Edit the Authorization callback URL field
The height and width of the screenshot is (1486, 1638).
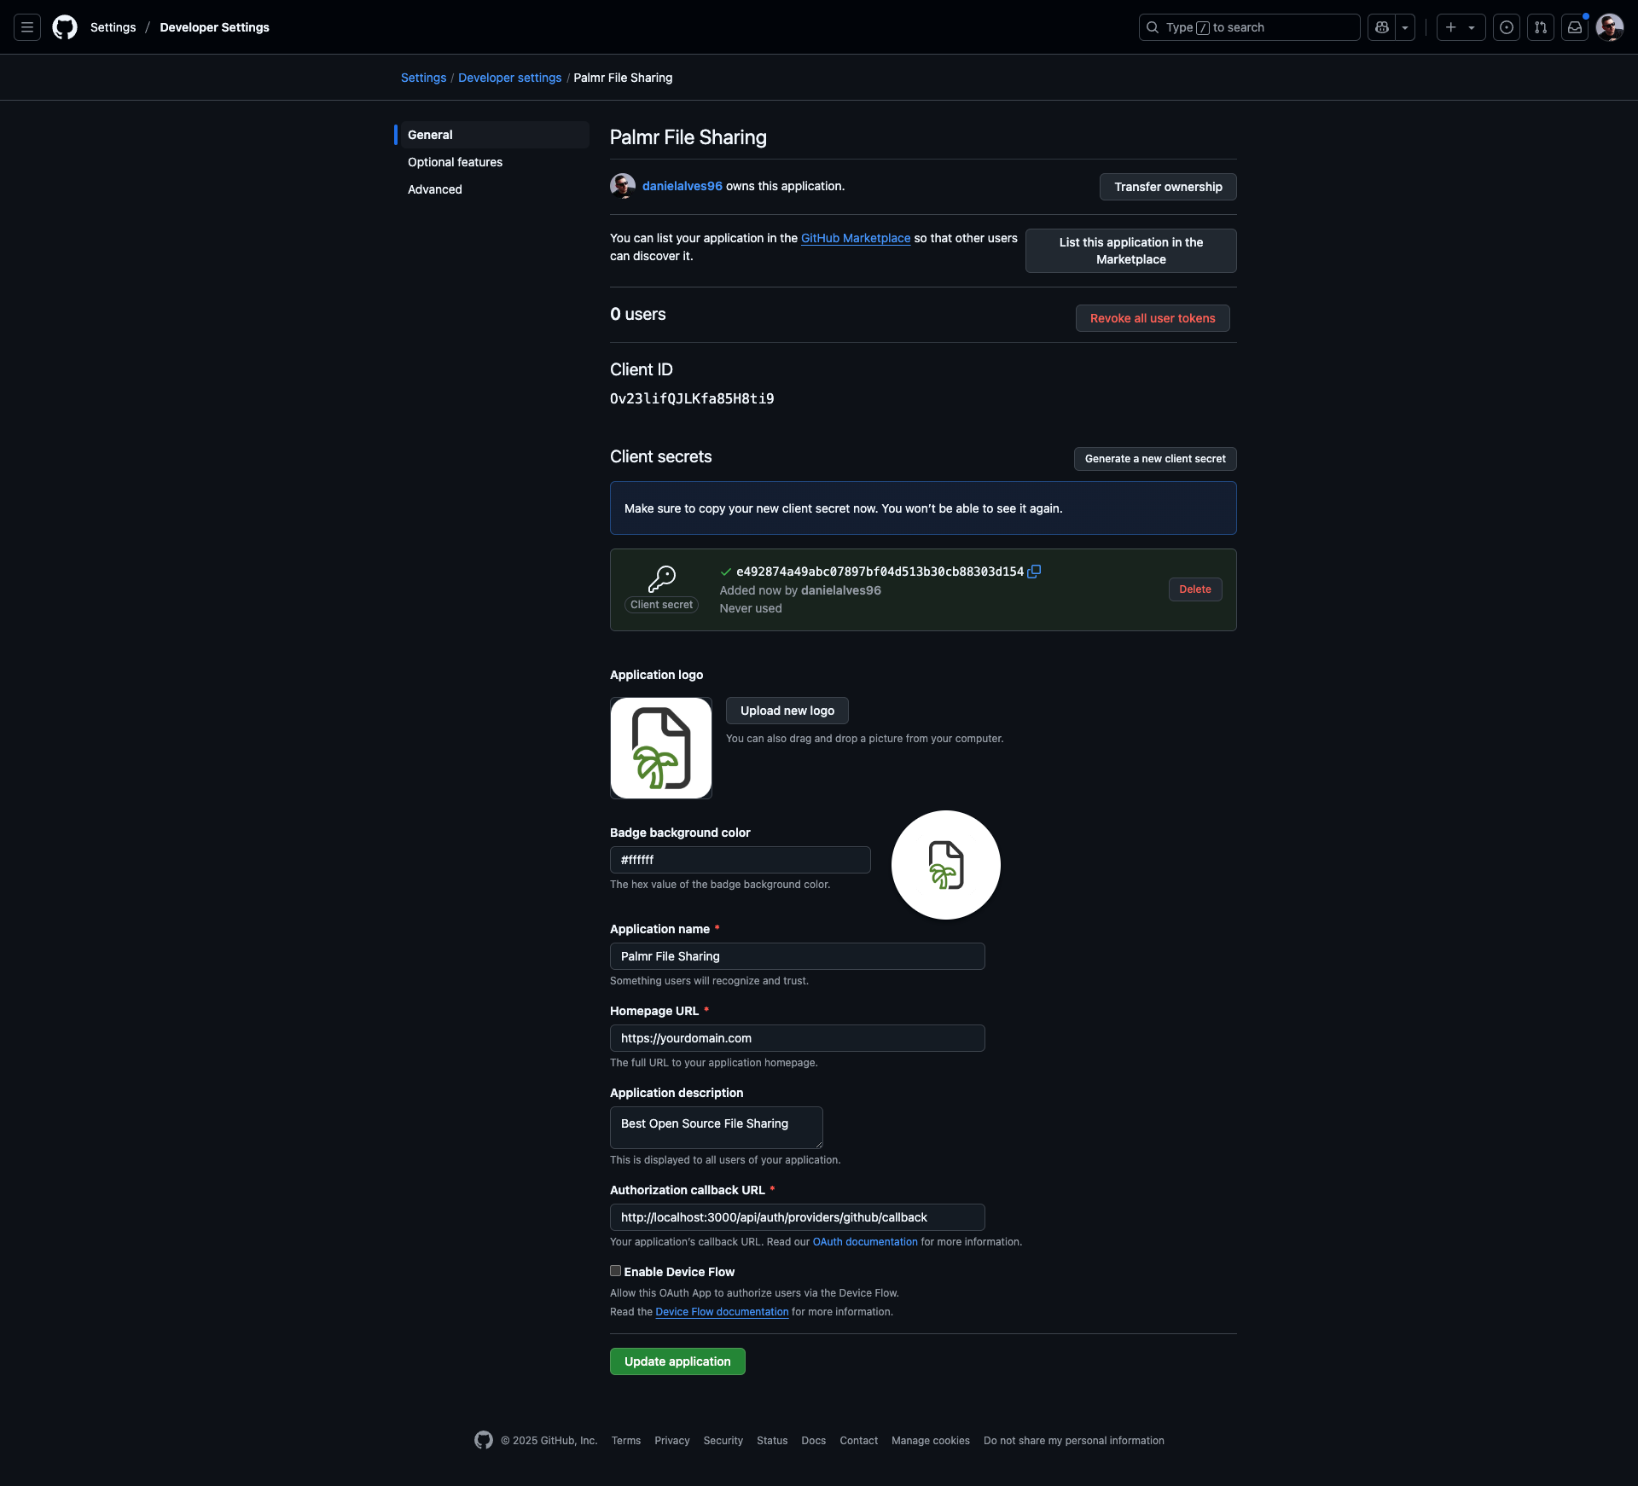[797, 1217]
